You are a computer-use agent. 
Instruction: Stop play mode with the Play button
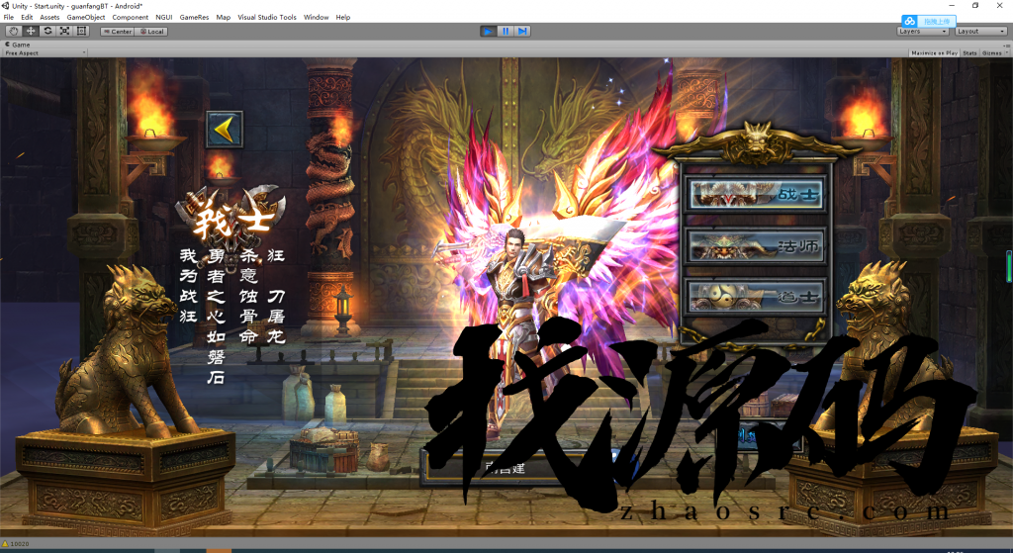pos(489,31)
